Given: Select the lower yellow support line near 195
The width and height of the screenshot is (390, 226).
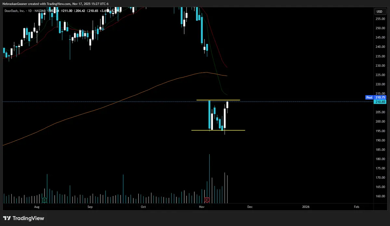Looking at the screenshot, I should (218, 130).
